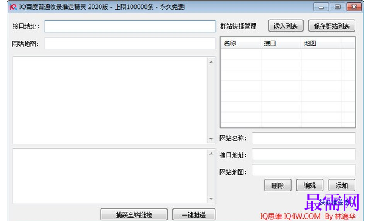Click the red IQ思维 IQ4W.COM text

click(290, 216)
